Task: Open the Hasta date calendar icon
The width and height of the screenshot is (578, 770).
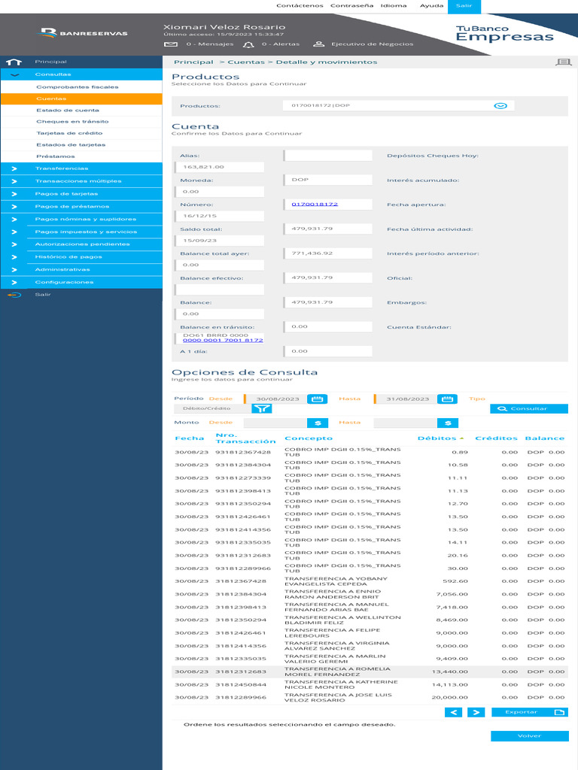Action: 447,399
